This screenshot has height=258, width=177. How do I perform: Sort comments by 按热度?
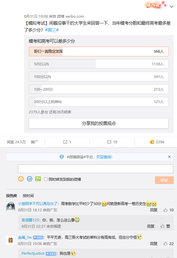click(x=12, y=196)
